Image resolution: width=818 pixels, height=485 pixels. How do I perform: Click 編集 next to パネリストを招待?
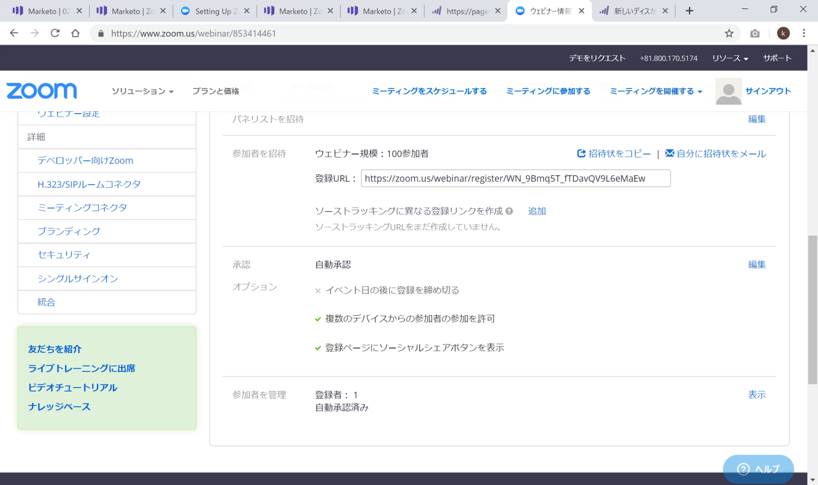pos(757,119)
